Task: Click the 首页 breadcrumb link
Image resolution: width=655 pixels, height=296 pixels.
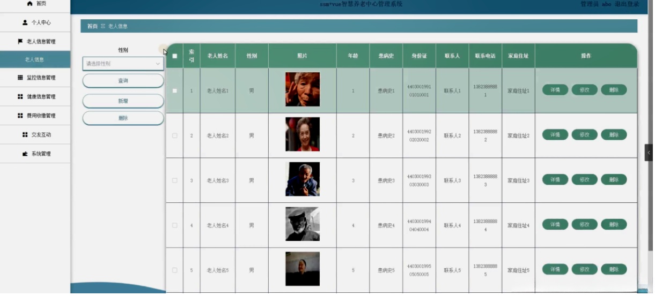Action: tap(92, 26)
